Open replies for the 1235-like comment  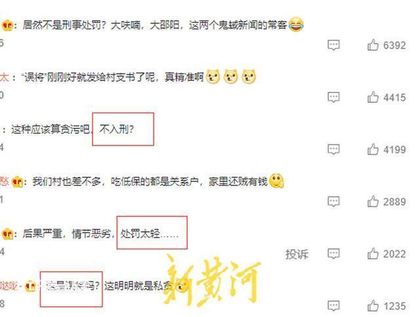click(x=333, y=306)
